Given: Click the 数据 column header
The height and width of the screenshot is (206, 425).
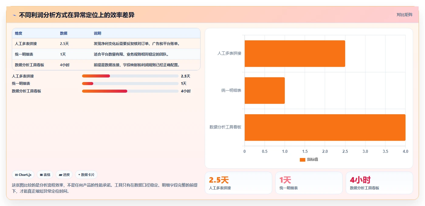Looking at the screenshot, I should point(64,33).
